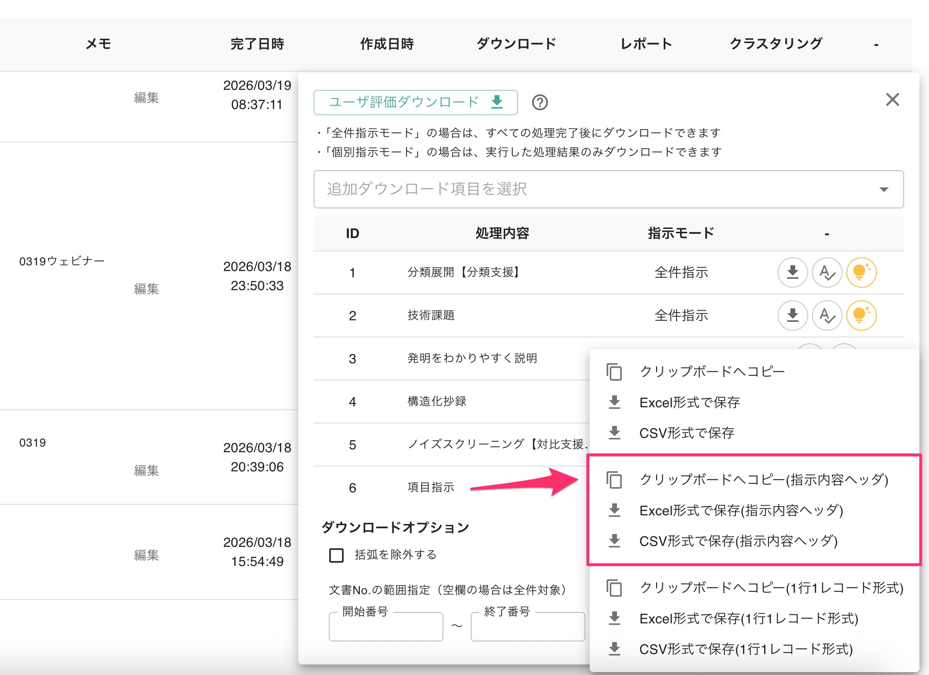Click download icon for row 1 分類展開
The height and width of the screenshot is (675, 929).
[x=792, y=272]
